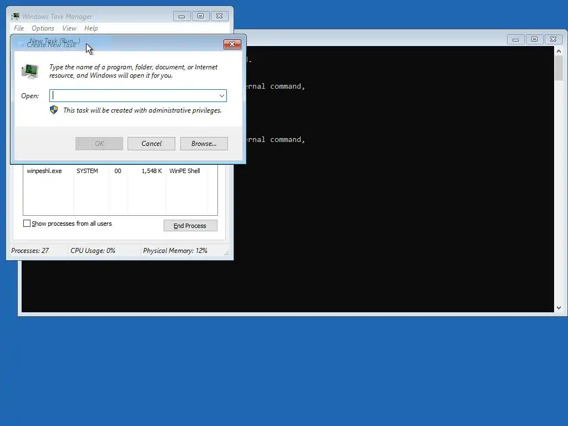Viewport: 568px width, 426px height.
Task: Click Cancel in the Create New Task dialog
Action: (151, 144)
